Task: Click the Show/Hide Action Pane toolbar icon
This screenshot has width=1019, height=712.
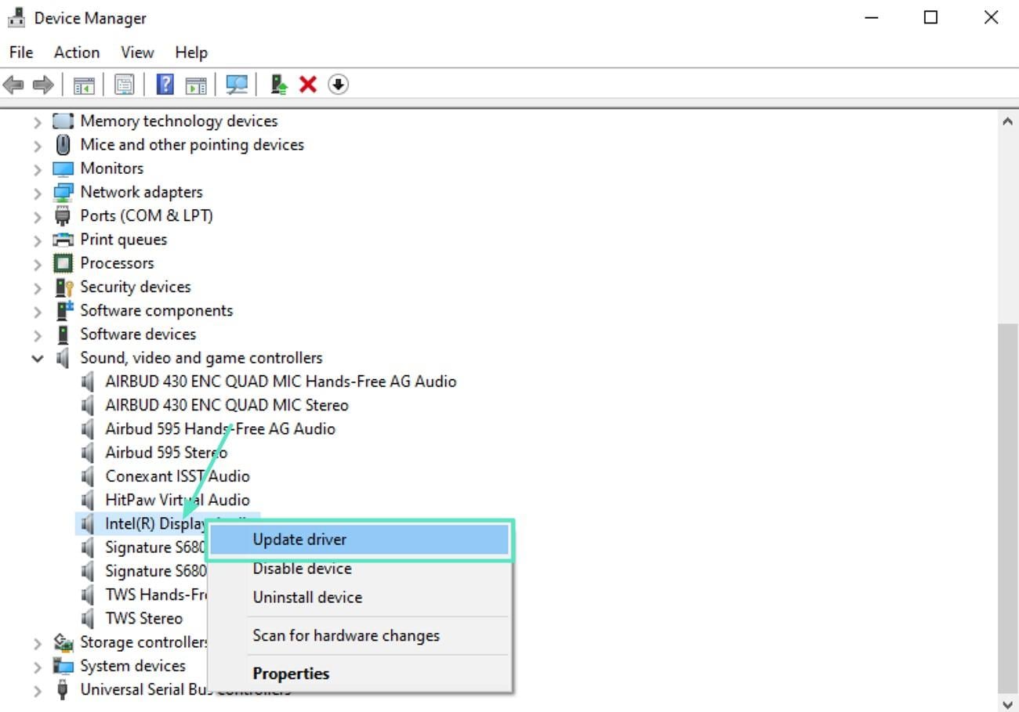Action: 196,85
